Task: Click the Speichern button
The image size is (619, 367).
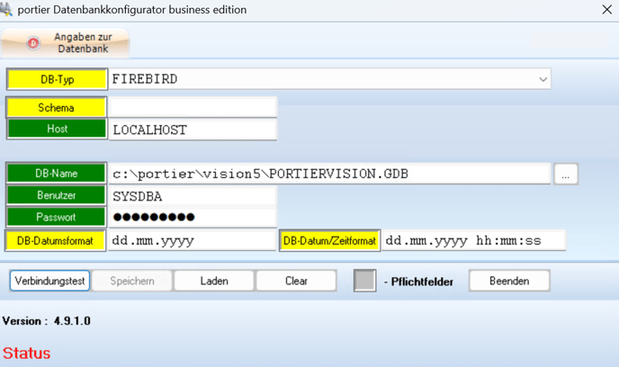Action: [x=132, y=281]
